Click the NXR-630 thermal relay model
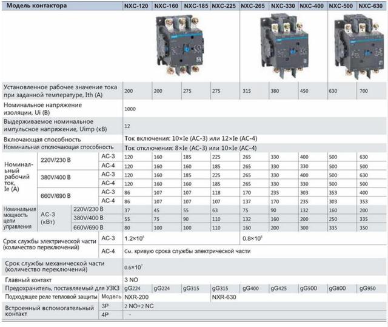The image size is (388, 327). (x=225, y=298)
